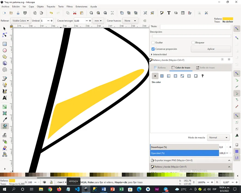The height and width of the screenshot is (193, 241).
Task: Choose the Star and polygon tool
Action: pyautogui.click(x=5, y=57)
